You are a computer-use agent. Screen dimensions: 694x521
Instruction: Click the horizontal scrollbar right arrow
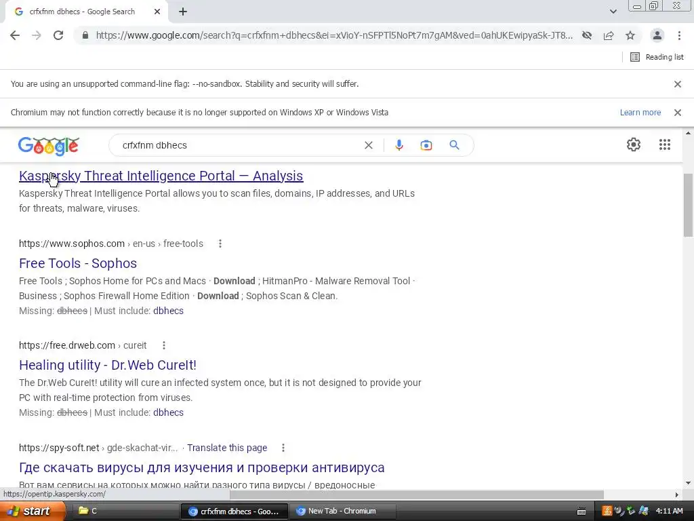(677, 495)
